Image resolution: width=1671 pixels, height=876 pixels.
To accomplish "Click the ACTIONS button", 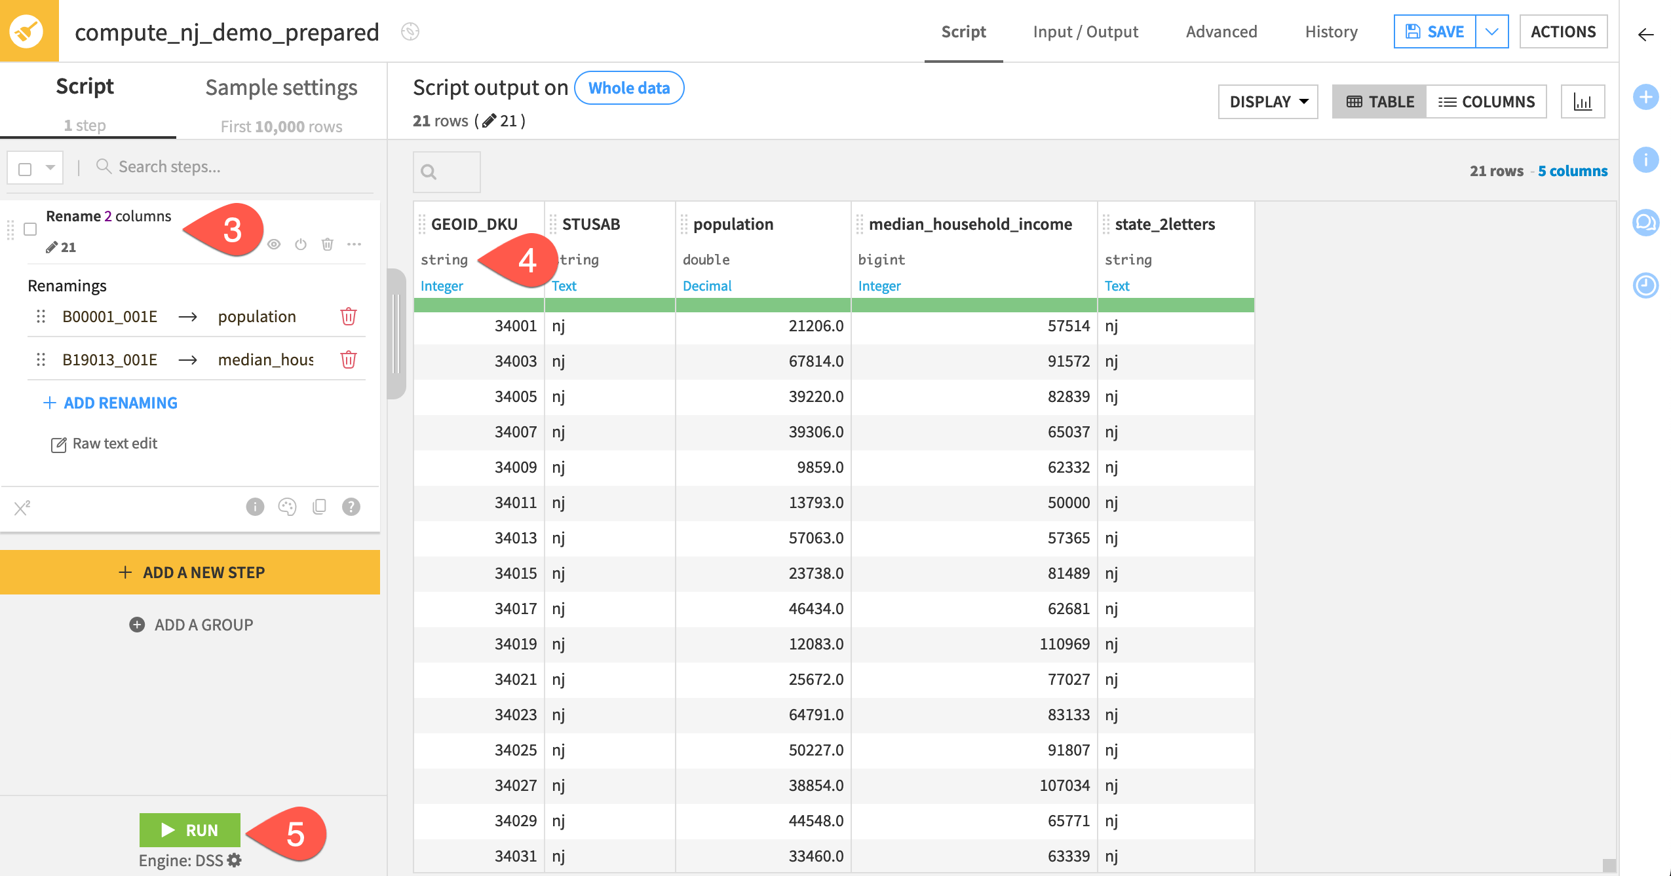I will pos(1563,31).
